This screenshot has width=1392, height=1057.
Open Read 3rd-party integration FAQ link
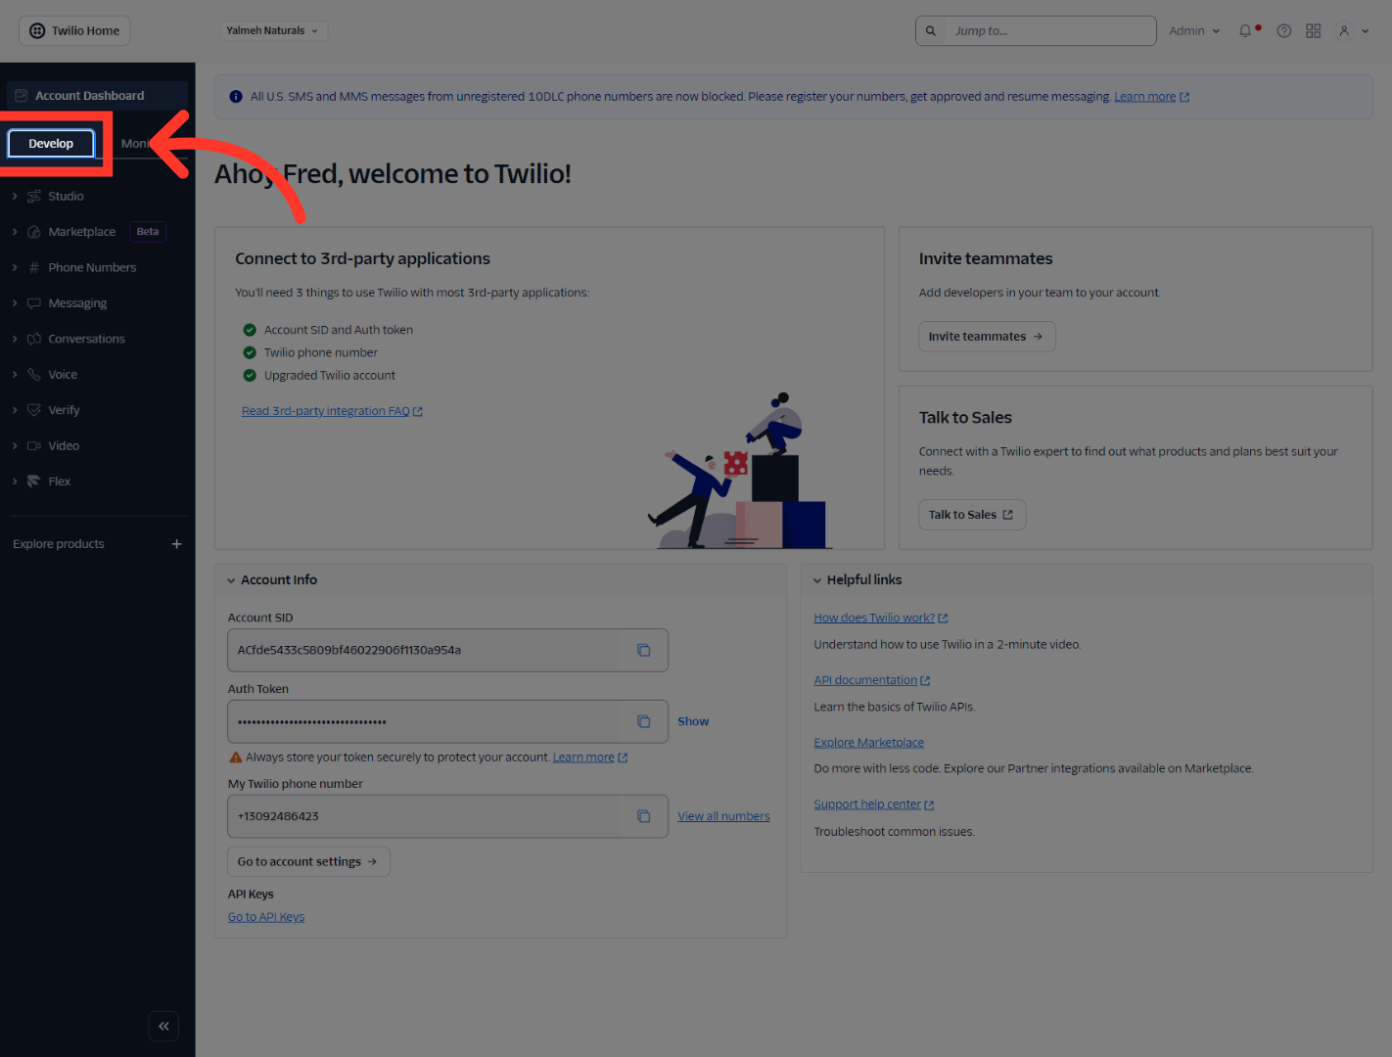[x=332, y=411]
